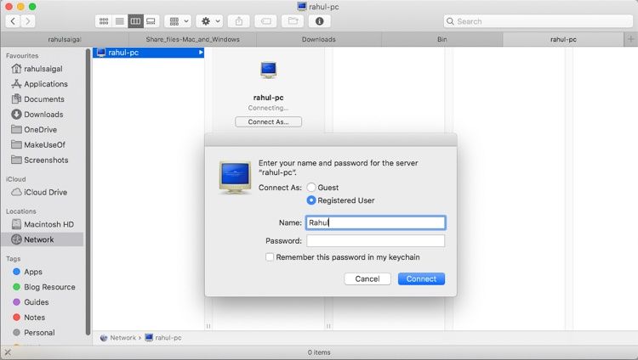This screenshot has height=360, width=638.
Task: Click the New Folder toolbar icon
Action: pyautogui.click(x=293, y=20)
